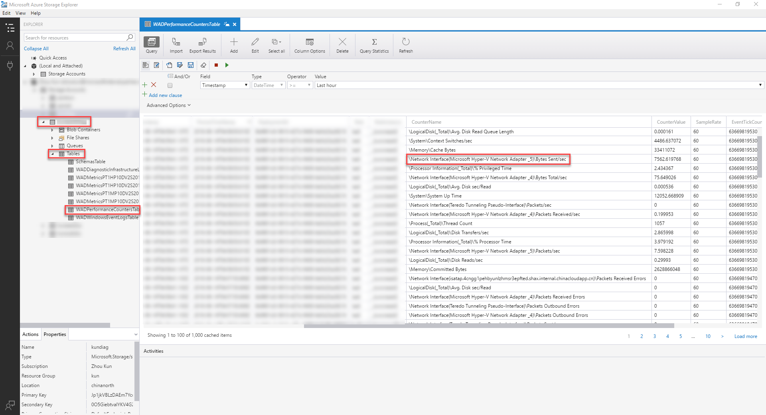Image resolution: width=766 pixels, height=415 pixels.
Task: Click the Add new clause link
Action: tap(165, 95)
